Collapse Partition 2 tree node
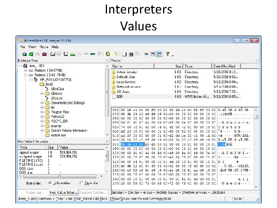 point(25,75)
